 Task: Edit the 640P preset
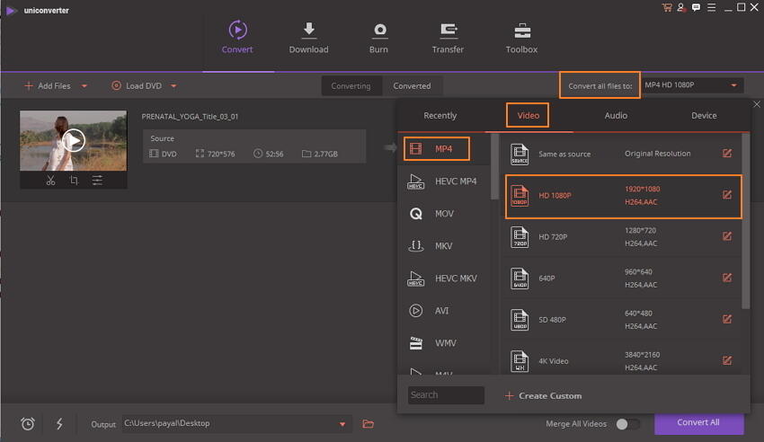pos(727,278)
